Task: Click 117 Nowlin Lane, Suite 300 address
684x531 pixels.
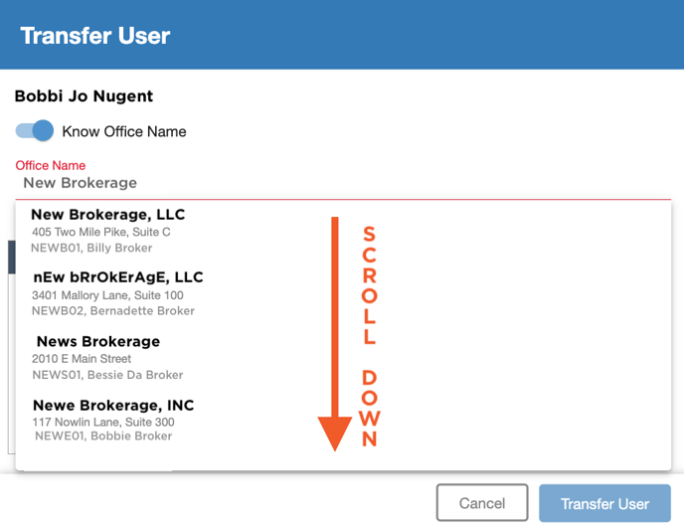Action: point(103,422)
